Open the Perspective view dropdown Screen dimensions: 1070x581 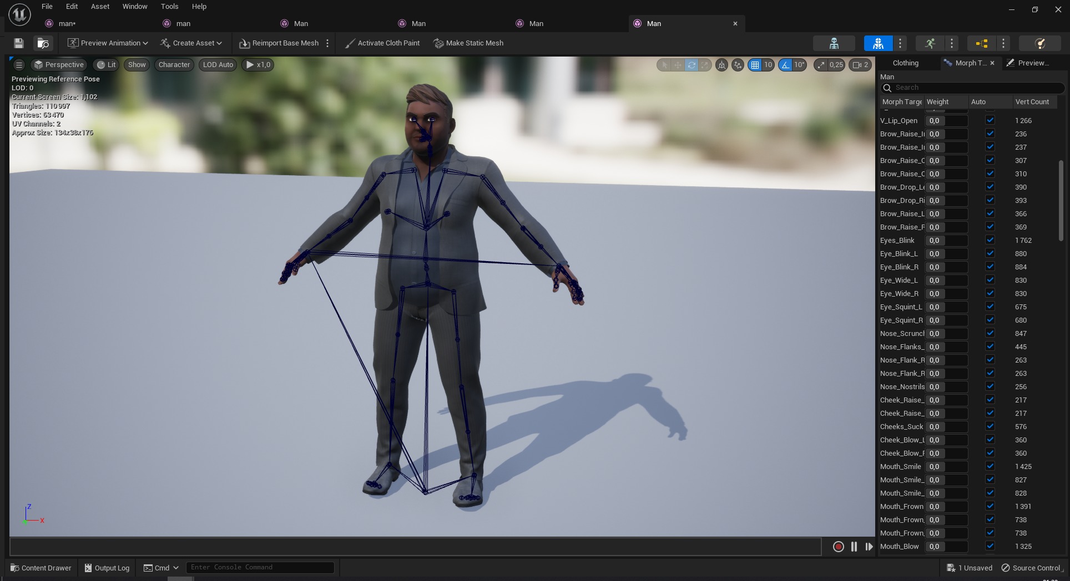coord(59,65)
